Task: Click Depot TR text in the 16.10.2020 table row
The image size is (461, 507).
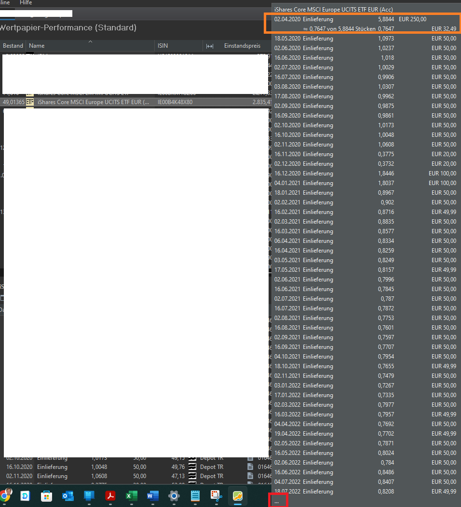Action: [x=212, y=467]
